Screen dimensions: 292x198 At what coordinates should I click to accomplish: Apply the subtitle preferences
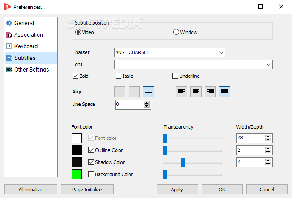177,189
